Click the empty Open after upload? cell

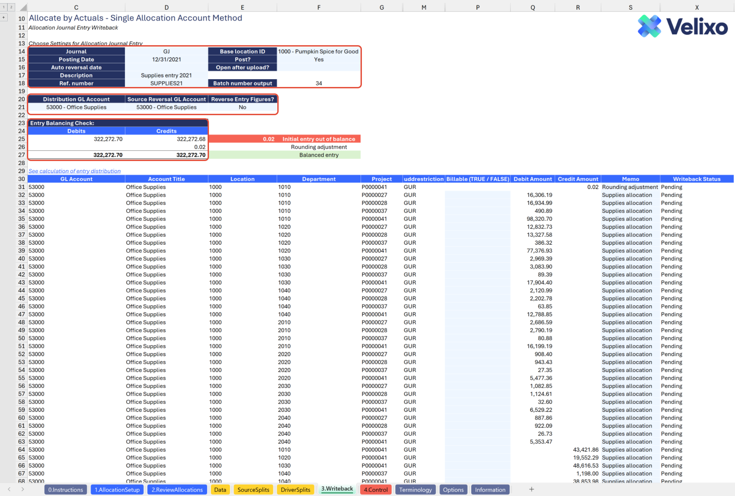(318, 67)
